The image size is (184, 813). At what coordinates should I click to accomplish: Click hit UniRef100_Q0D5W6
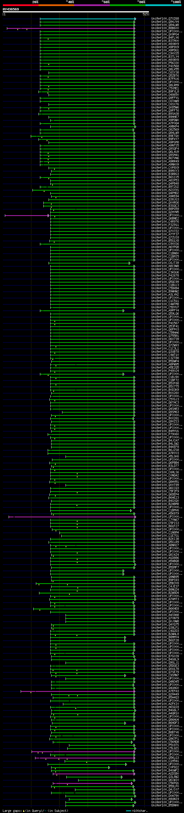click(x=165, y=107)
